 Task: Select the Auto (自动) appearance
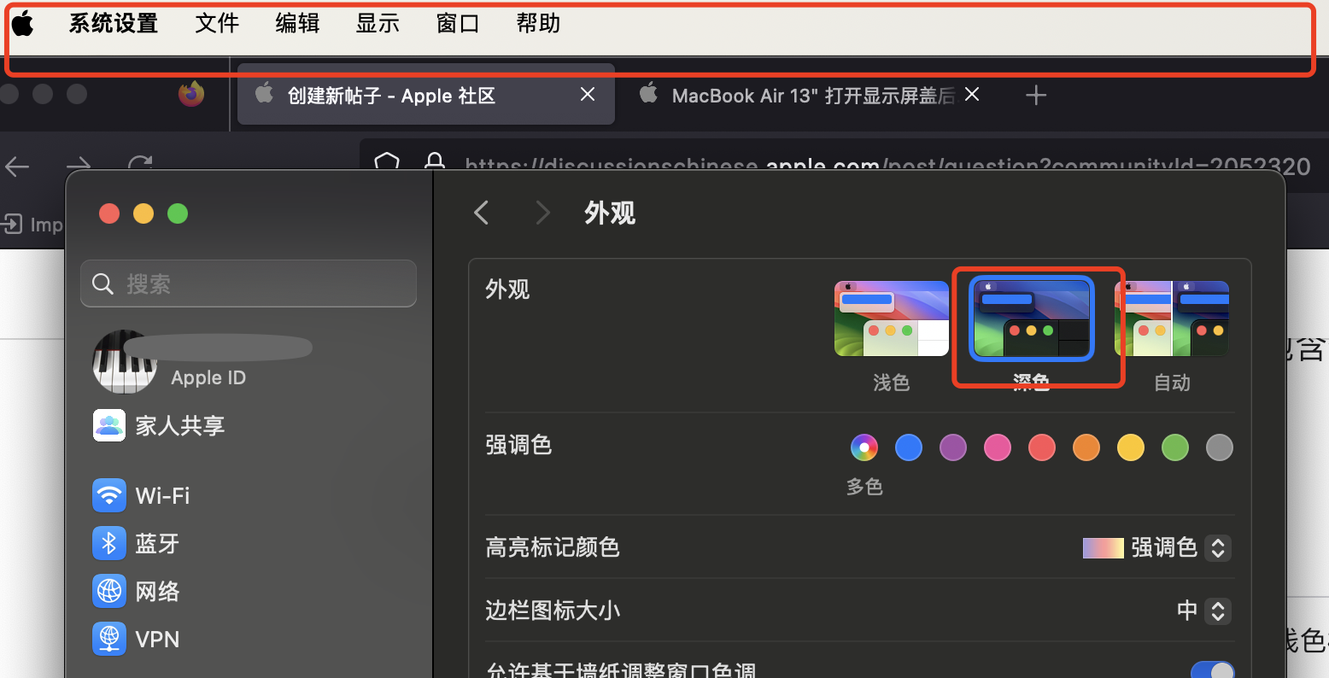click(1171, 319)
